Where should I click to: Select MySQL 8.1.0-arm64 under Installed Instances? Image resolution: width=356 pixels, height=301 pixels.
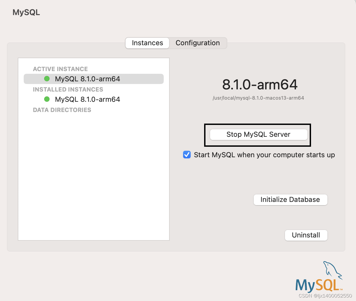point(93,99)
